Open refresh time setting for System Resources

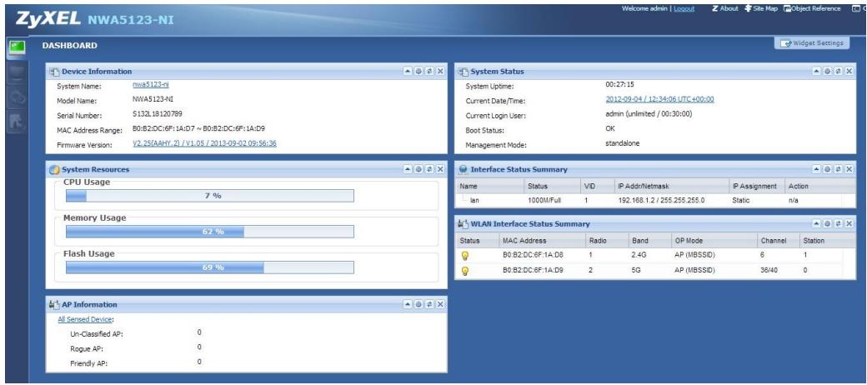[x=418, y=169]
